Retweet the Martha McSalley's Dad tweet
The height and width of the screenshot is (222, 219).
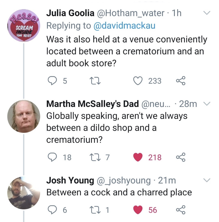point(95,157)
